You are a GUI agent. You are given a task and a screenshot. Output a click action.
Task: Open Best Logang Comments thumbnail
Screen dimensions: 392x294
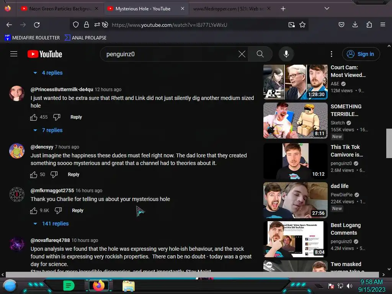pos(295,239)
